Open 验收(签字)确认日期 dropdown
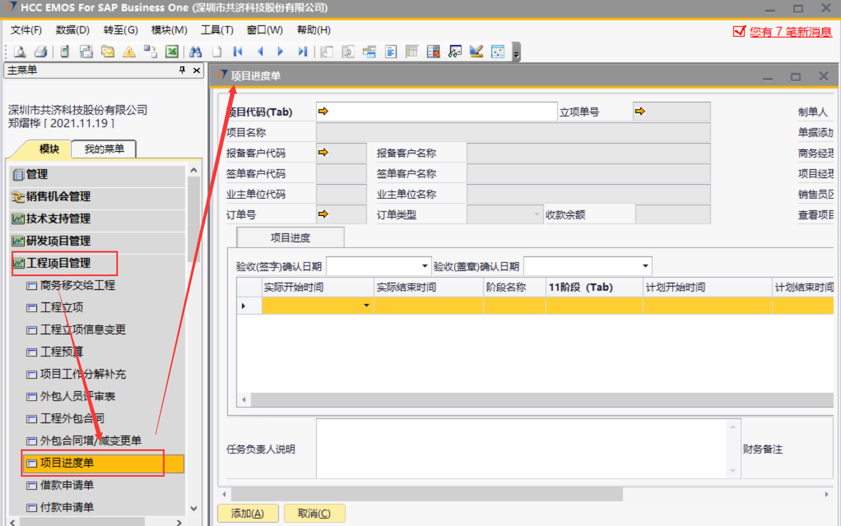Viewport: 841px width, 526px height. (x=424, y=266)
